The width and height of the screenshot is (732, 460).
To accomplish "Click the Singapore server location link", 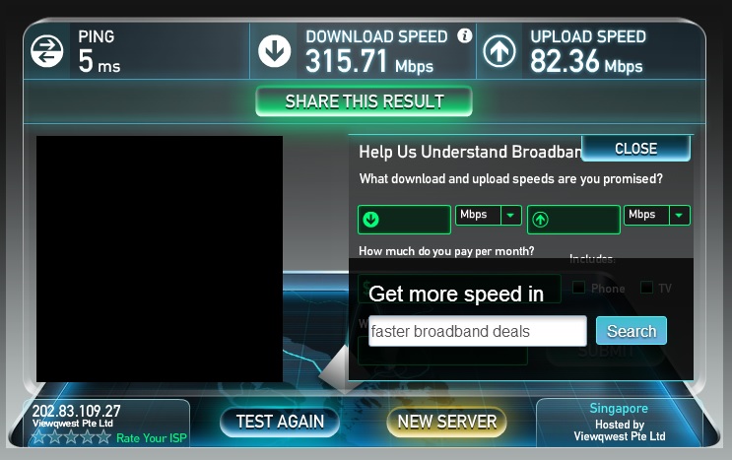I will (619, 408).
